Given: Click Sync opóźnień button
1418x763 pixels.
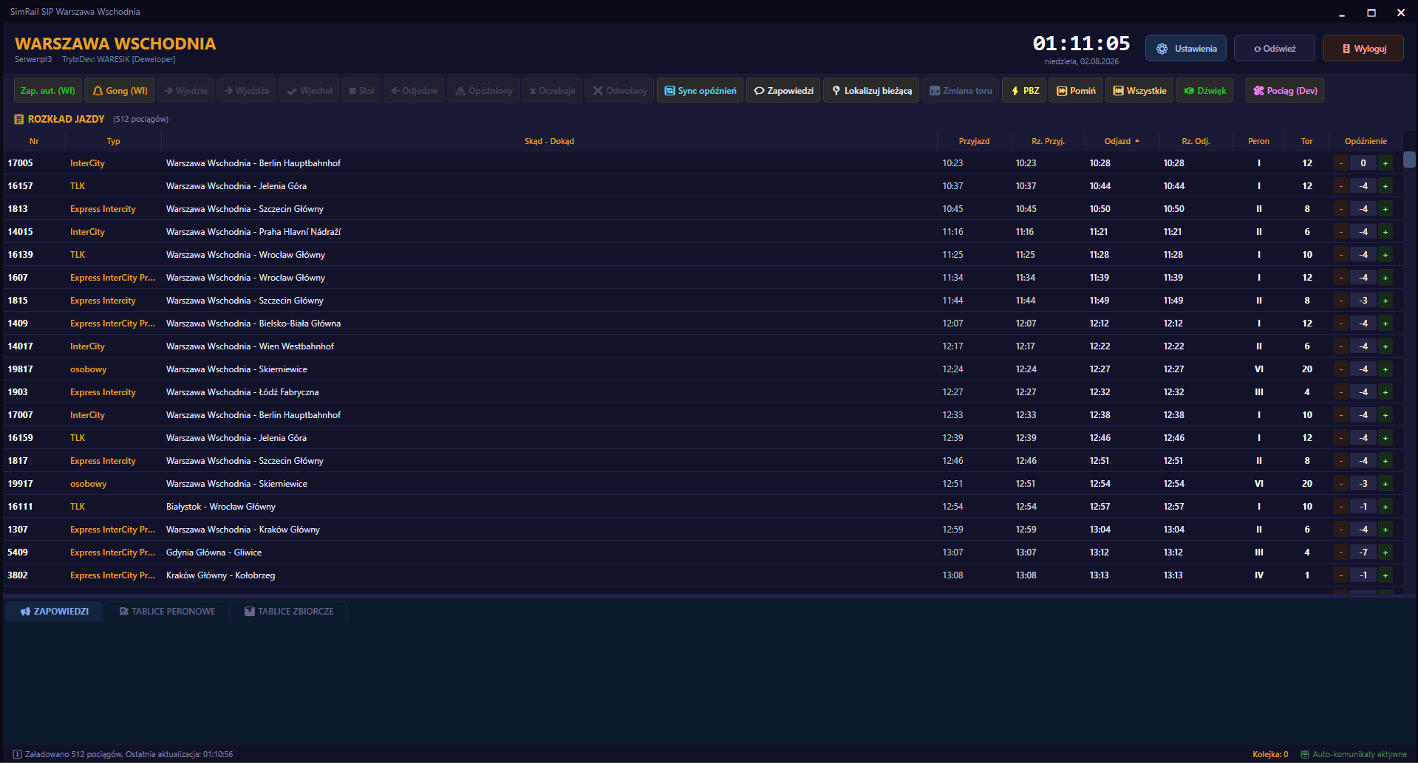Looking at the screenshot, I should pos(700,91).
